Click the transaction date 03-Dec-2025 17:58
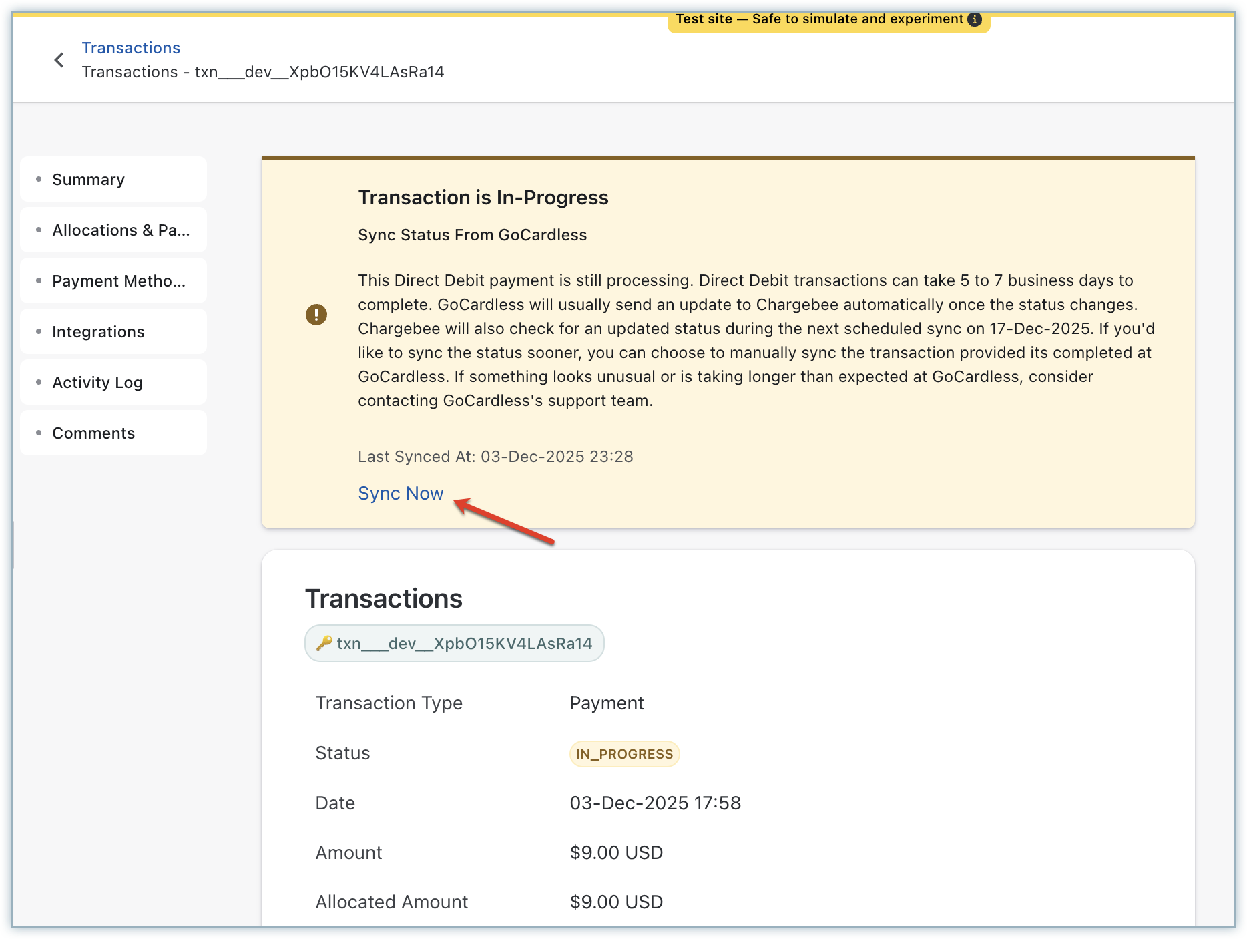 [x=655, y=803]
